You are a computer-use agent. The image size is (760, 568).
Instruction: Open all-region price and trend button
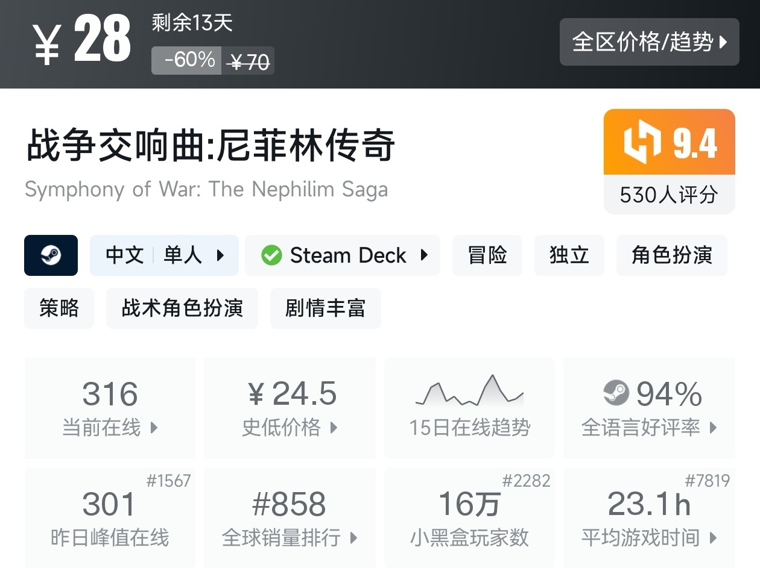click(x=649, y=42)
